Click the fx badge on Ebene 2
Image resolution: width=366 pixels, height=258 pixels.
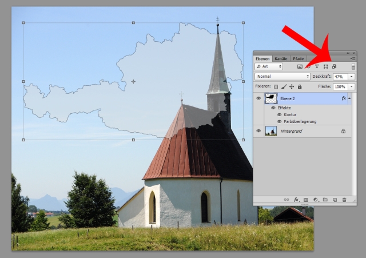point(344,98)
